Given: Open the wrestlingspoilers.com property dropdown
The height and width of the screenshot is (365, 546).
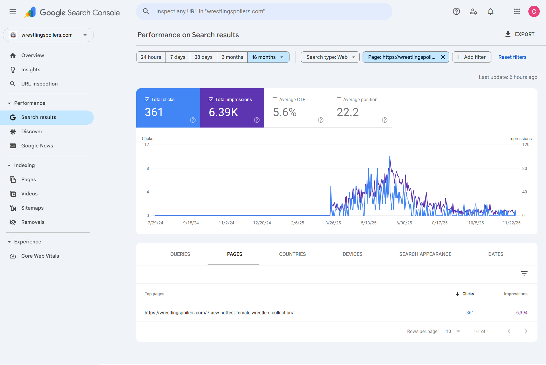Looking at the screenshot, I should tap(48, 35).
